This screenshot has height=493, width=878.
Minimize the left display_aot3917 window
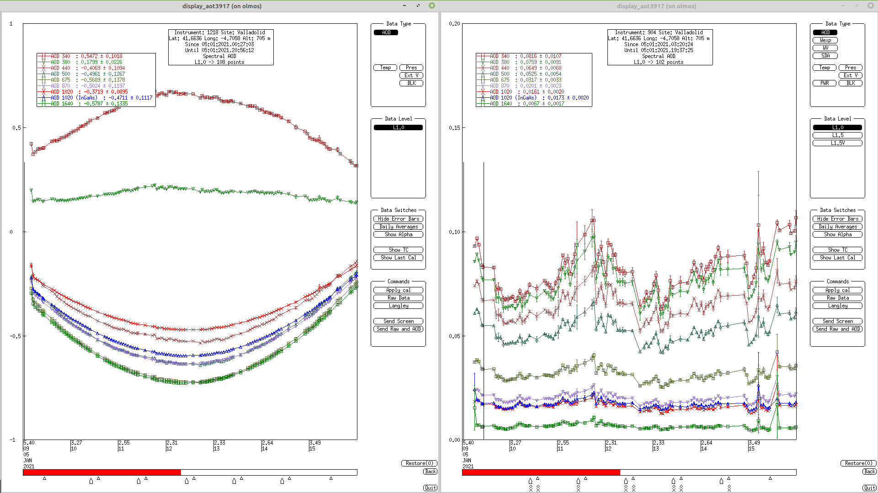(x=404, y=5)
